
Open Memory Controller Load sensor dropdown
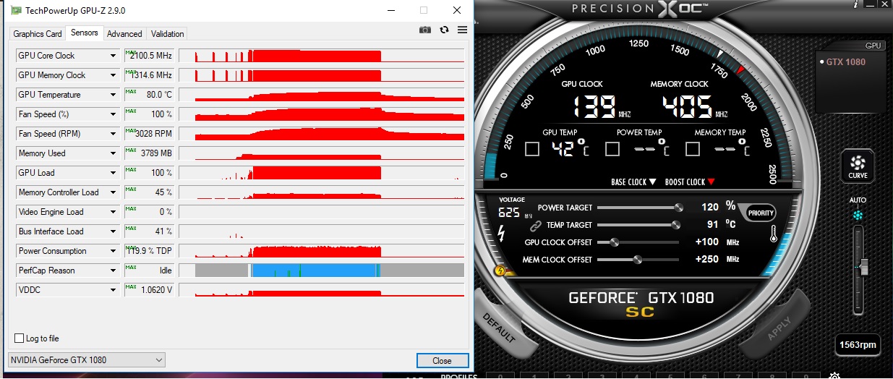[113, 192]
